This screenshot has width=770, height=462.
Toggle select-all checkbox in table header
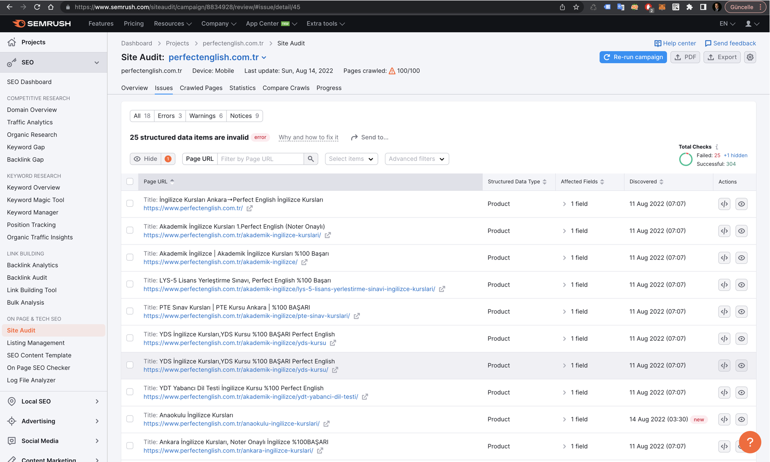(130, 182)
